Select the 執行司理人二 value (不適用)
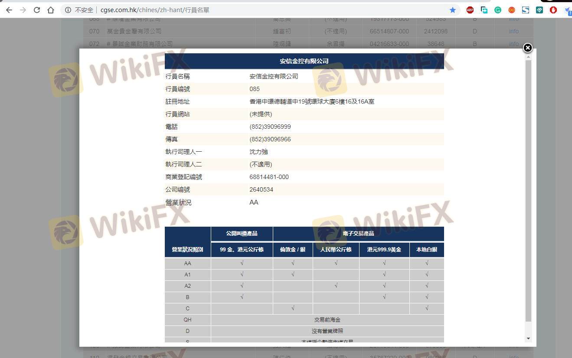Screen dimensions: 572x358 coord(261,164)
